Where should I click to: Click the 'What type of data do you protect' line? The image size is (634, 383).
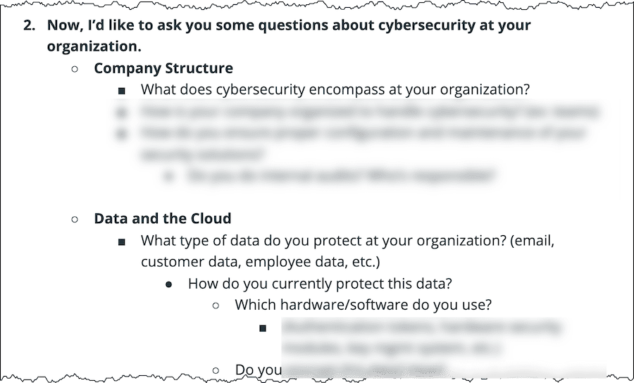tap(348, 241)
